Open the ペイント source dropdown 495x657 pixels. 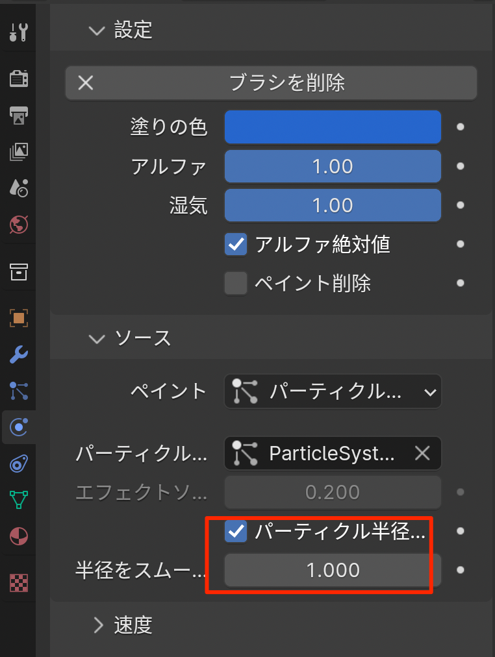pyautogui.click(x=333, y=391)
